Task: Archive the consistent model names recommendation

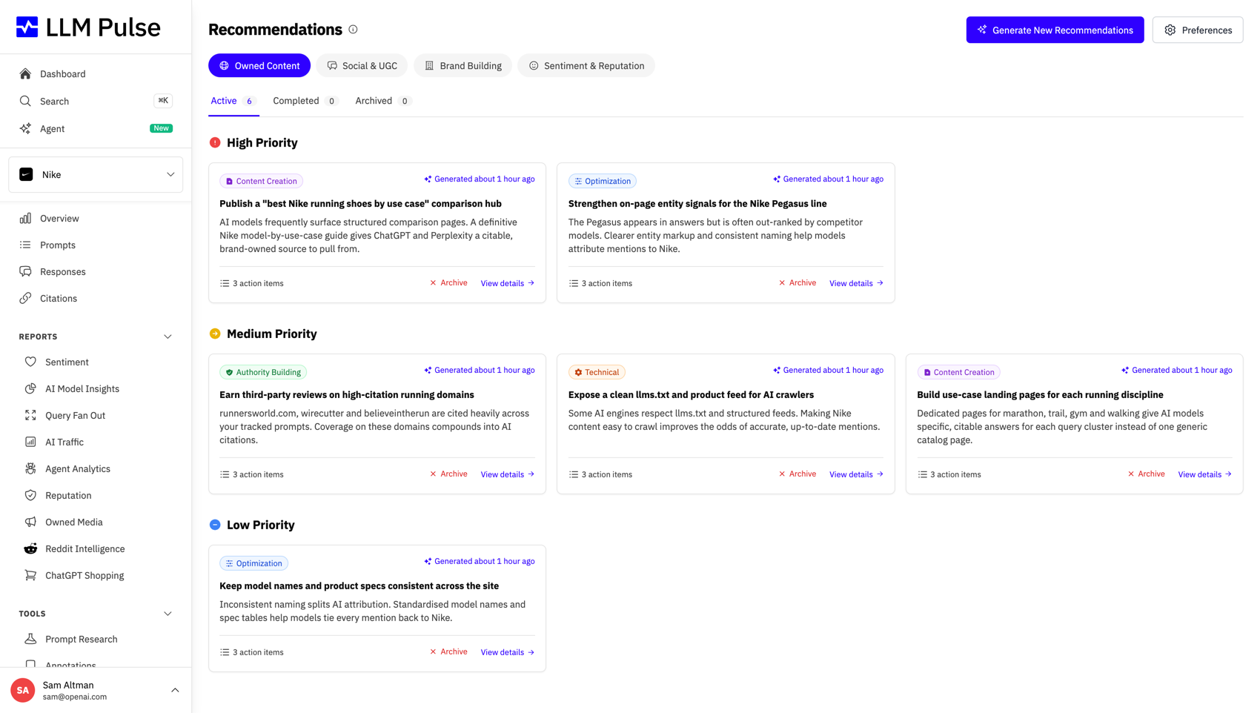Action: 449,652
